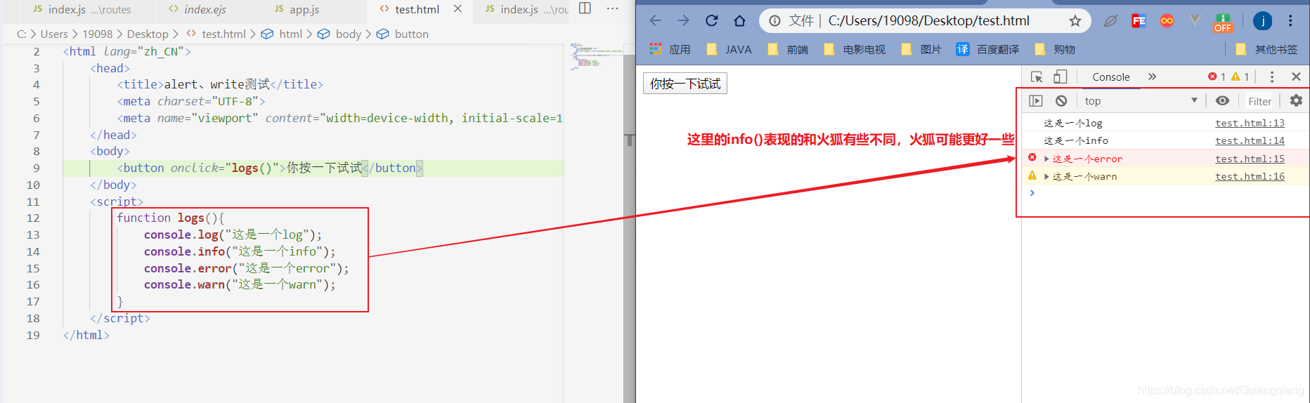The image size is (1310, 403).
Task: Click the 这是一个log console message
Action: [x=1072, y=123]
